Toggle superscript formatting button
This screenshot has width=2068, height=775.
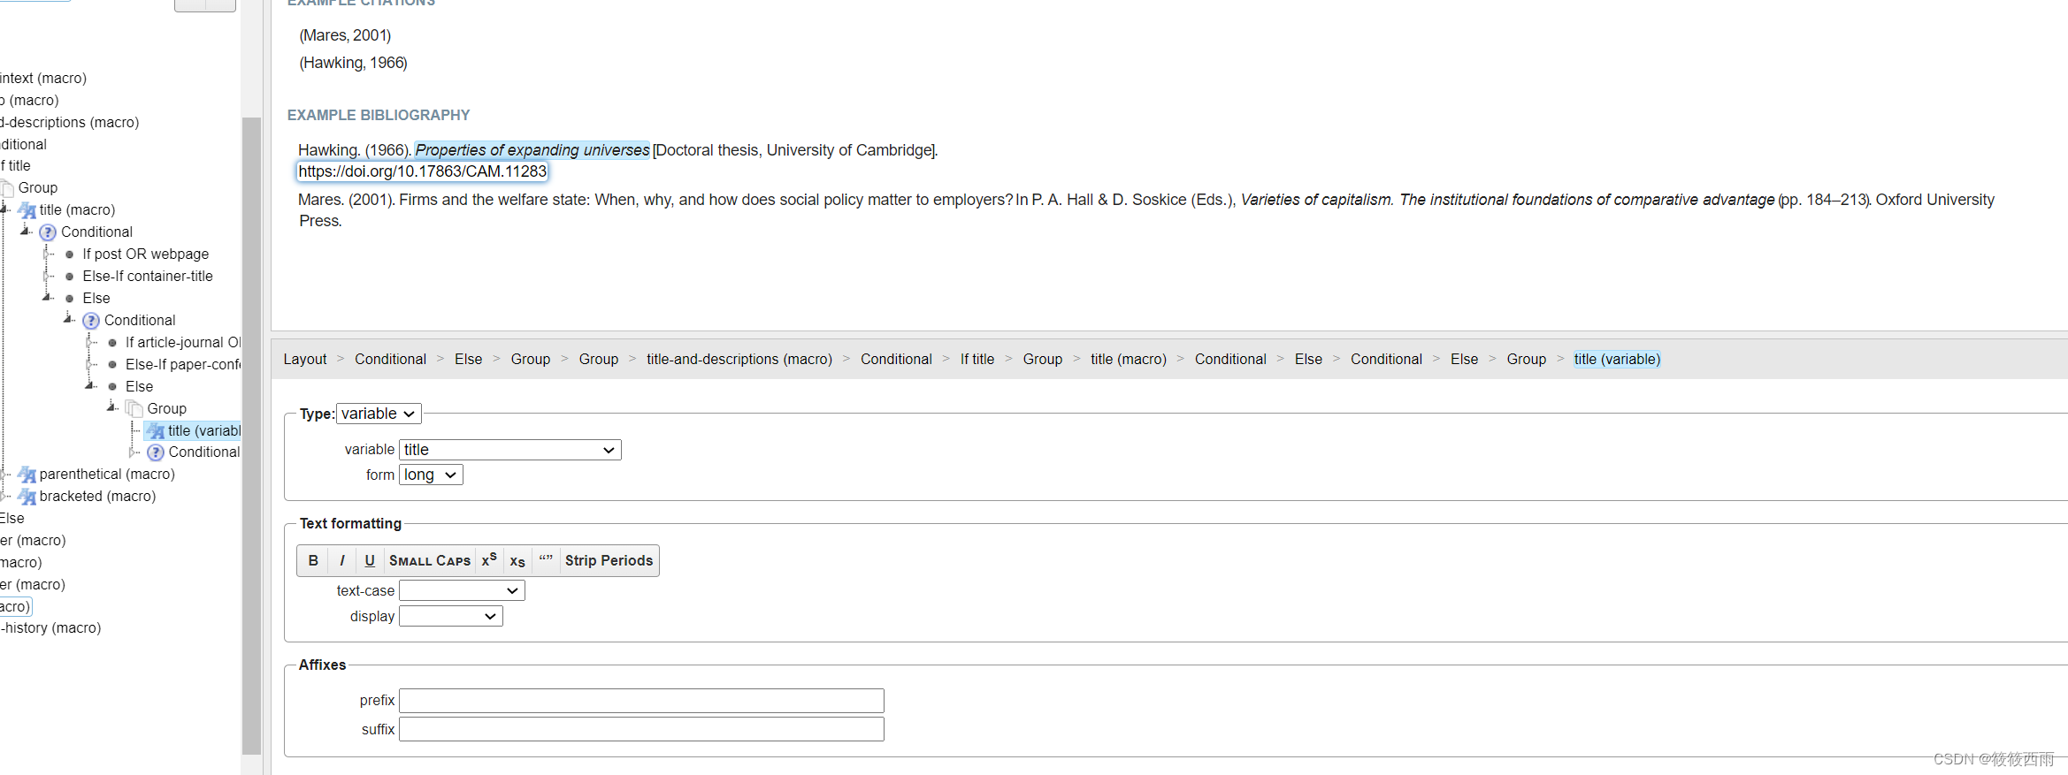coord(489,560)
